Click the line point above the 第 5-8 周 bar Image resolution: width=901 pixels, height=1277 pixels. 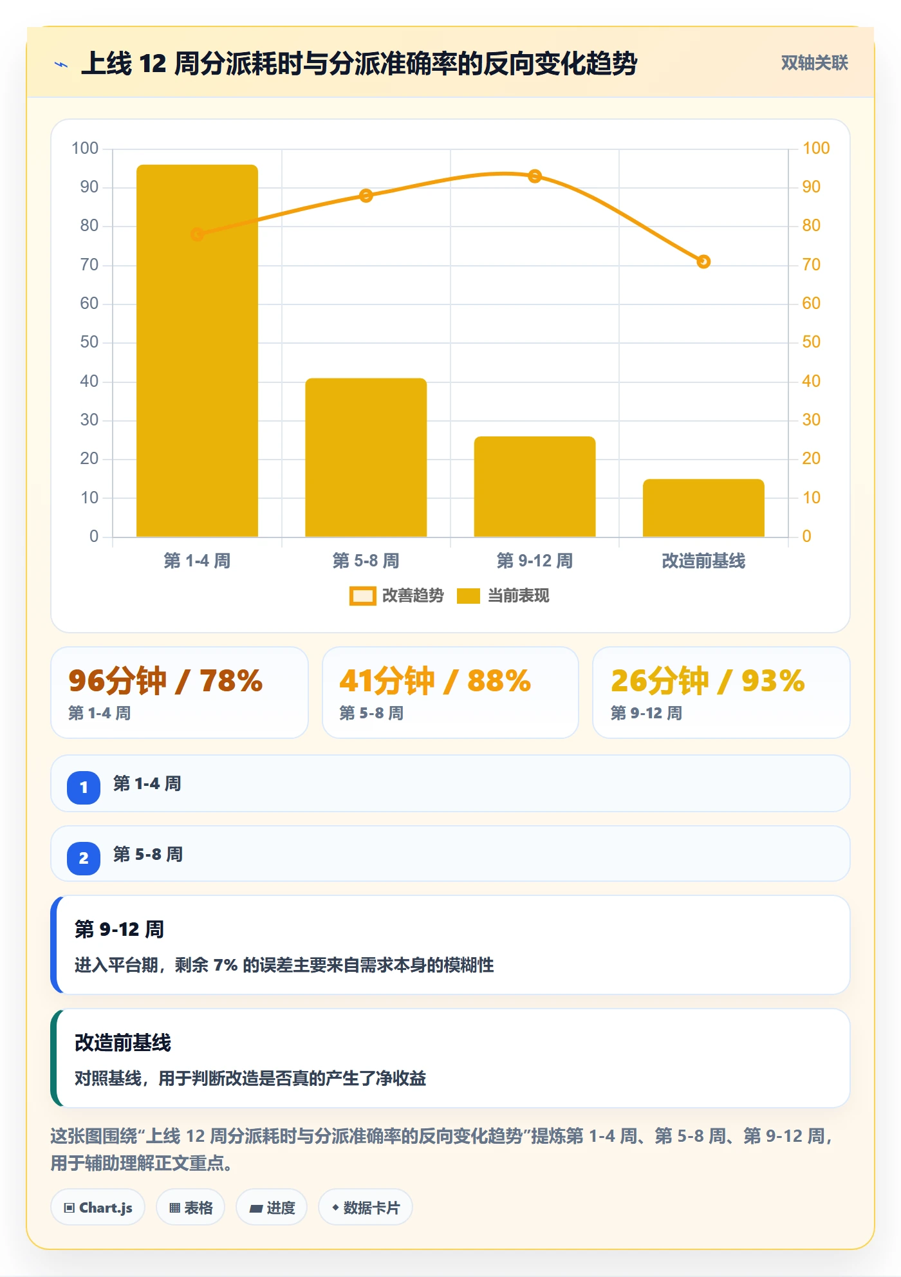pyautogui.click(x=366, y=196)
